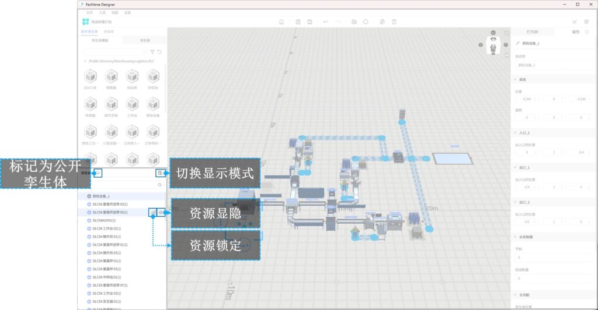The width and height of the screenshot is (598, 310).
Task: Click the undo arrow in toolbar
Action: pyautogui.click(x=325, y=22)
